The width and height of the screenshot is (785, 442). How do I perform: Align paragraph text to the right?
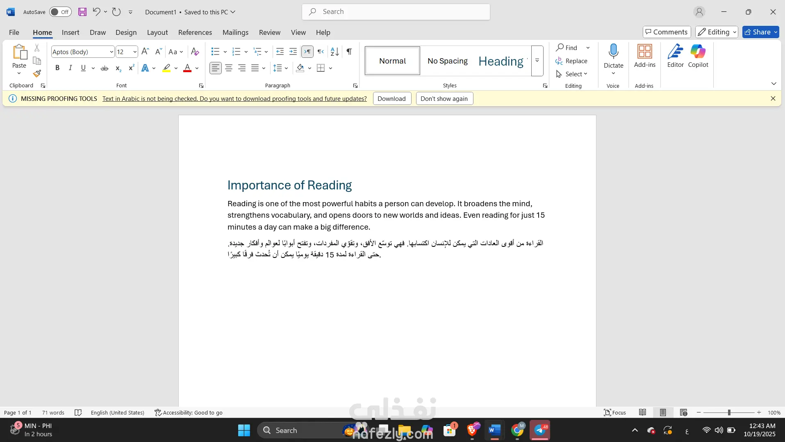point(242,68)
